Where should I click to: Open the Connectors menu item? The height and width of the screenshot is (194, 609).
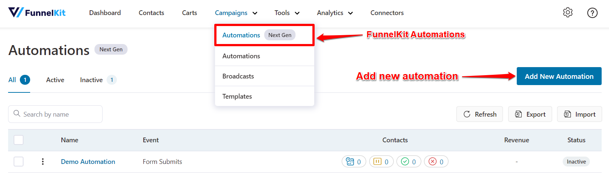point(387,13)
